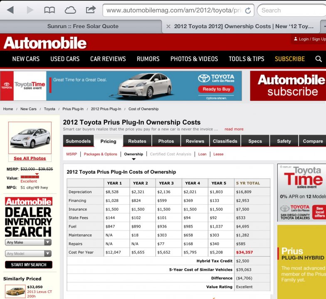Expand the Any Model dropdown
Image resolution: width=326 pixels, height=299 pixels.
coord(28,253)
